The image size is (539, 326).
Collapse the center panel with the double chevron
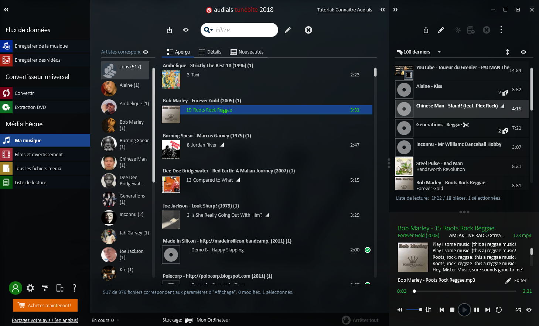click(382, 10)
